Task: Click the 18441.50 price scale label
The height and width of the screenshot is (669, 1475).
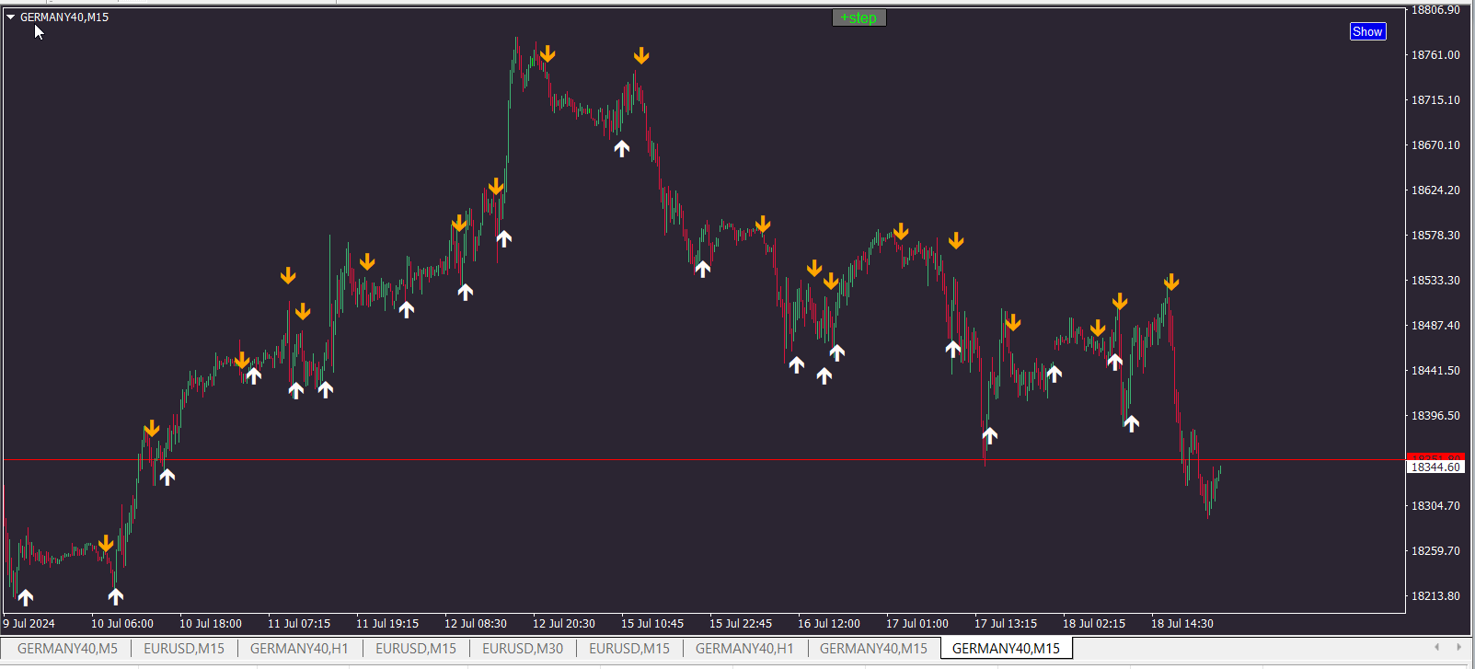Action: click(x=1435, y=371)
